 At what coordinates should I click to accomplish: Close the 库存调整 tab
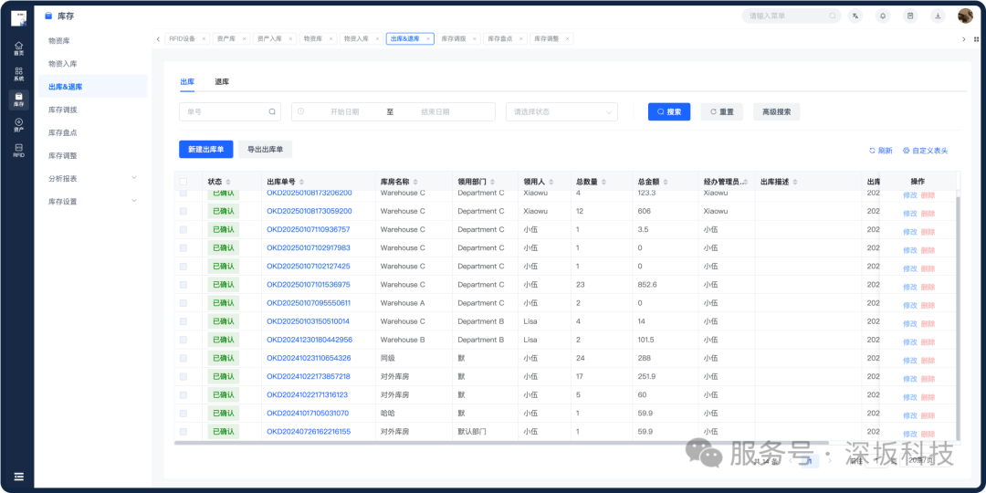point(567,39)
